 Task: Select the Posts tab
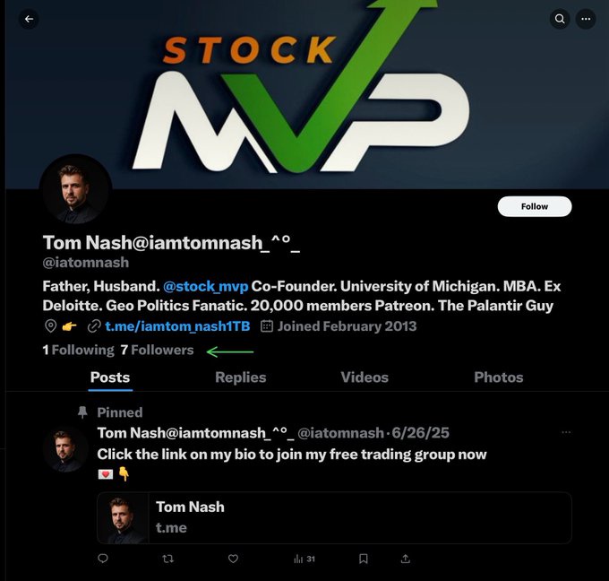point(110,377)
